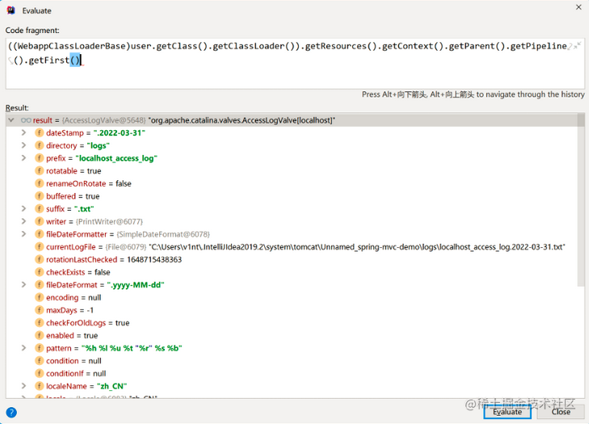Select the "buffered = true" text
This screenshot has height=424, width=589.
pyautogui.click(x=73, y=196)
